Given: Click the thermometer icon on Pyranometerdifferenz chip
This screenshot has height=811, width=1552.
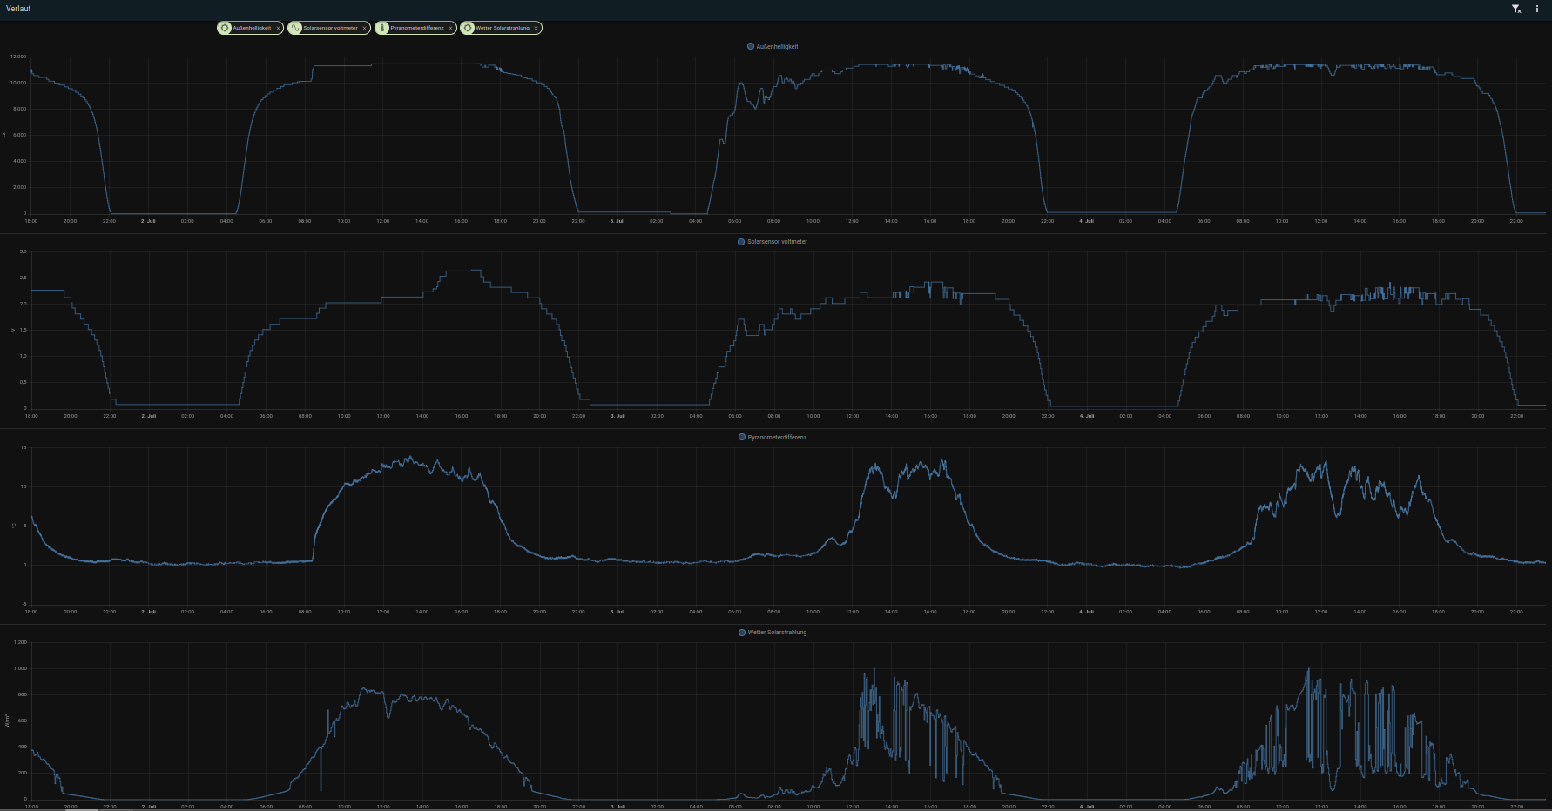Looking at the screenshot, I should click(382, 28).
